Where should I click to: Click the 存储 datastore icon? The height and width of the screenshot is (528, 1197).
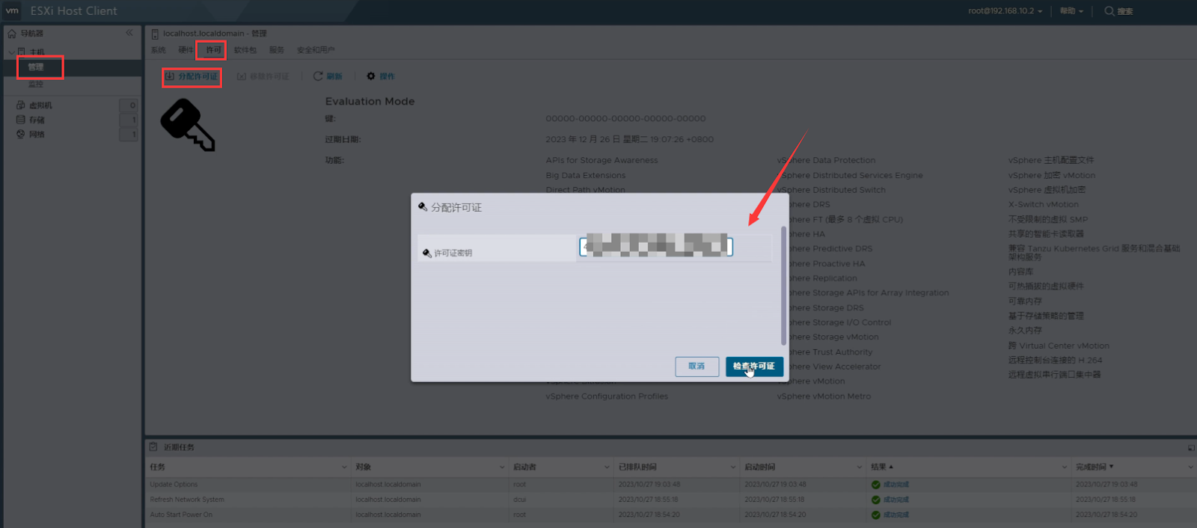pyautogui.click(x=21, y=120)
